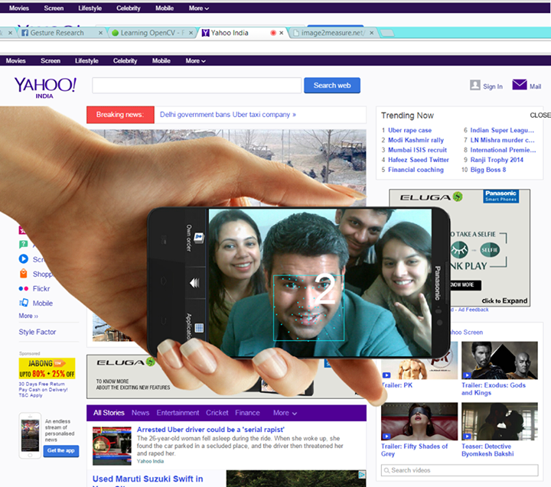Close the Trending Now panel
This screenshot has width=551, height=487.
(540, 115)
